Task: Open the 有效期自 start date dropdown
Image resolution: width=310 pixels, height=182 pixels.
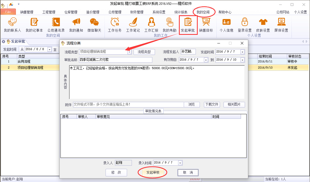Action: coord(206,60)
